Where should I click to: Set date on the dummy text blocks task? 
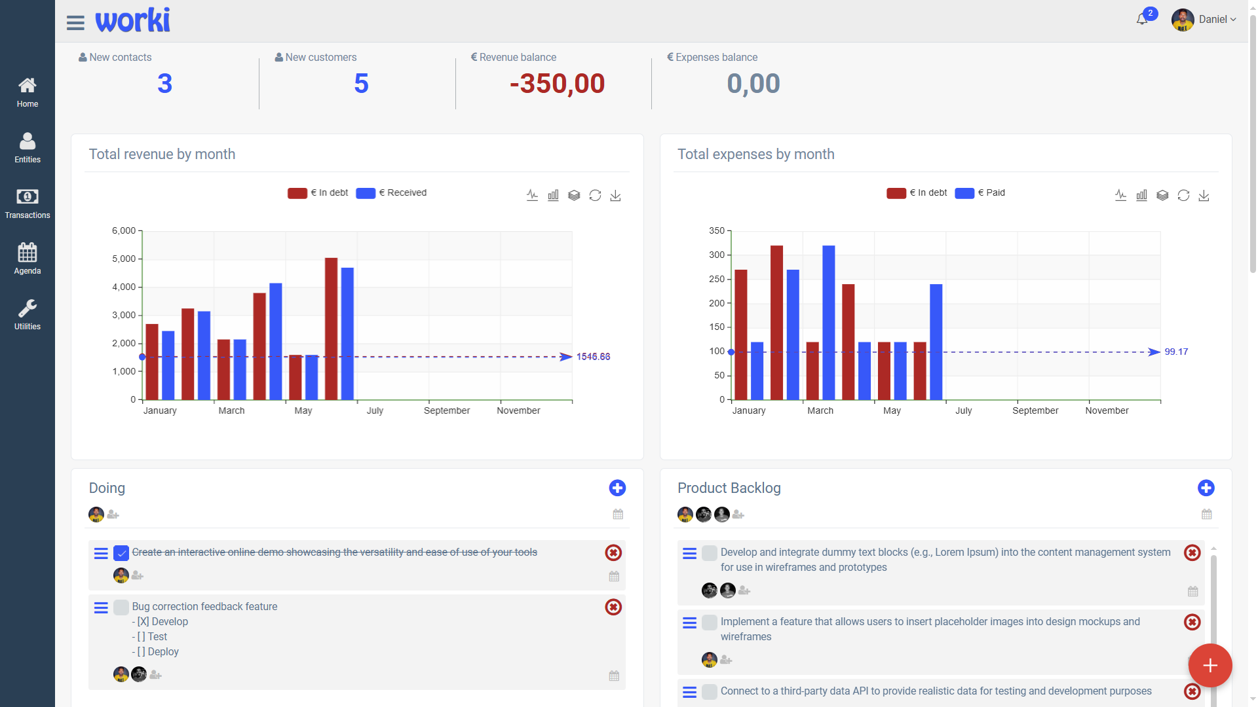[x=1193, y=591]
